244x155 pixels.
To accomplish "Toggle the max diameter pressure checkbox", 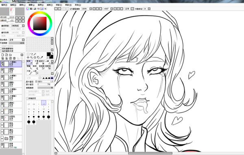I will [36, 81].
